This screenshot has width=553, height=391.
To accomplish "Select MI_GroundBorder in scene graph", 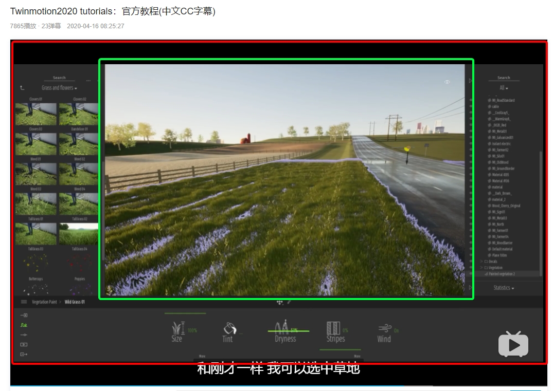I will click(x=503, y=169).
